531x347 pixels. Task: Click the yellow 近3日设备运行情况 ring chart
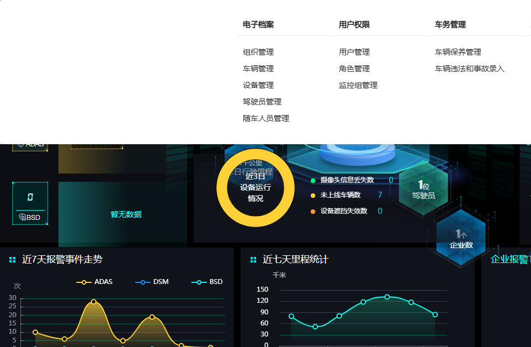256,188
